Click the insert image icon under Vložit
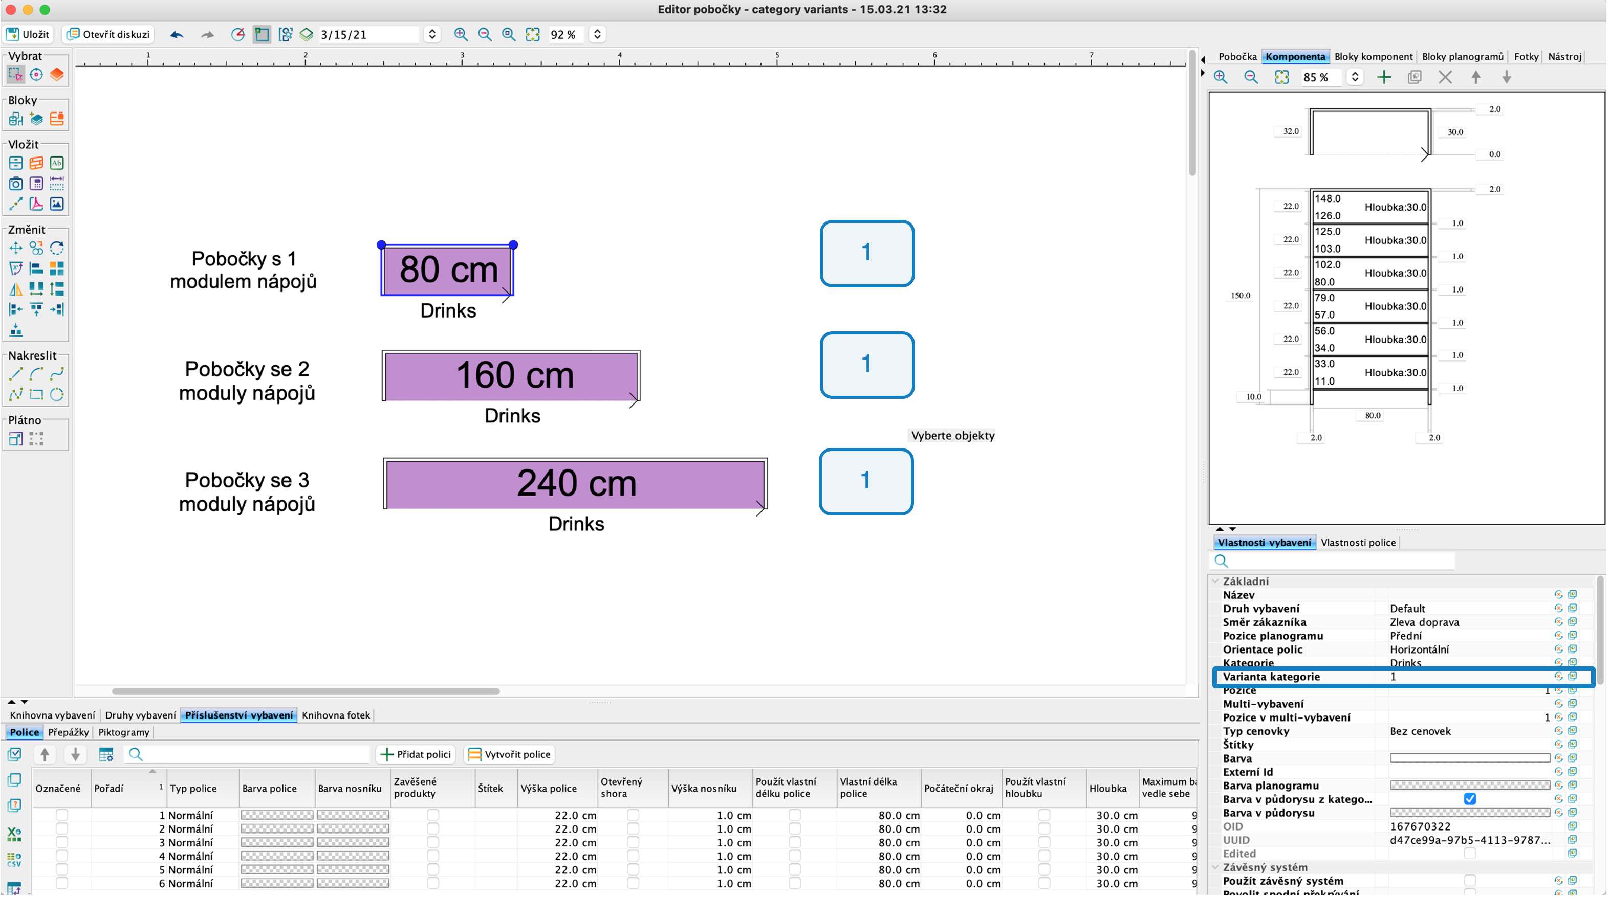 [x=57, y=204]
